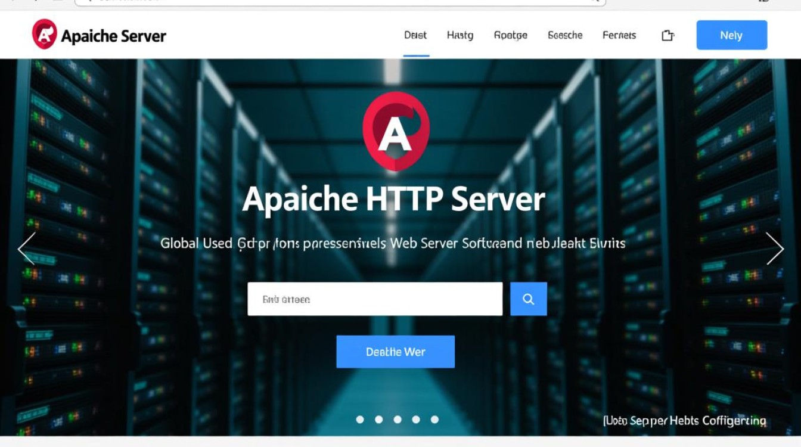
Task: Select the Rpotge navigation item
Action: 511,35
